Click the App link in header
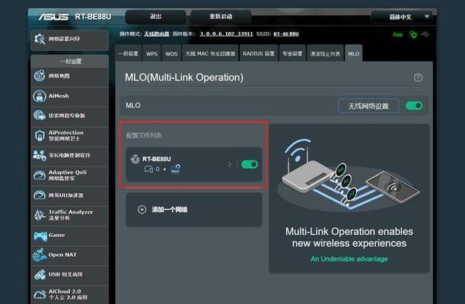Screen dimensions: 465x304 tap(398, 35)
